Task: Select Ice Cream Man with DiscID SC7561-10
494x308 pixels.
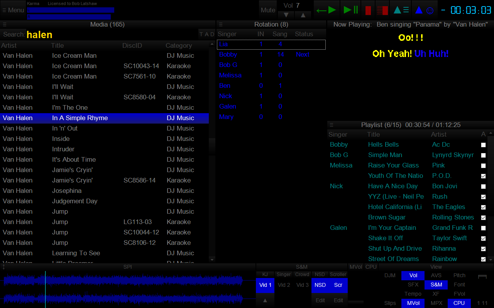Action: (104, 77)
